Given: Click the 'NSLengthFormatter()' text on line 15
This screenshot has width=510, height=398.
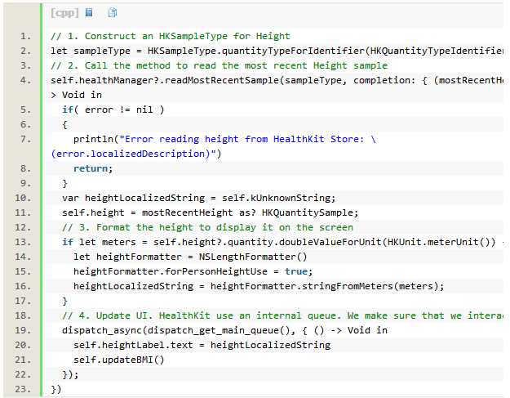Looking at the screenshot, I should point(259,257).
